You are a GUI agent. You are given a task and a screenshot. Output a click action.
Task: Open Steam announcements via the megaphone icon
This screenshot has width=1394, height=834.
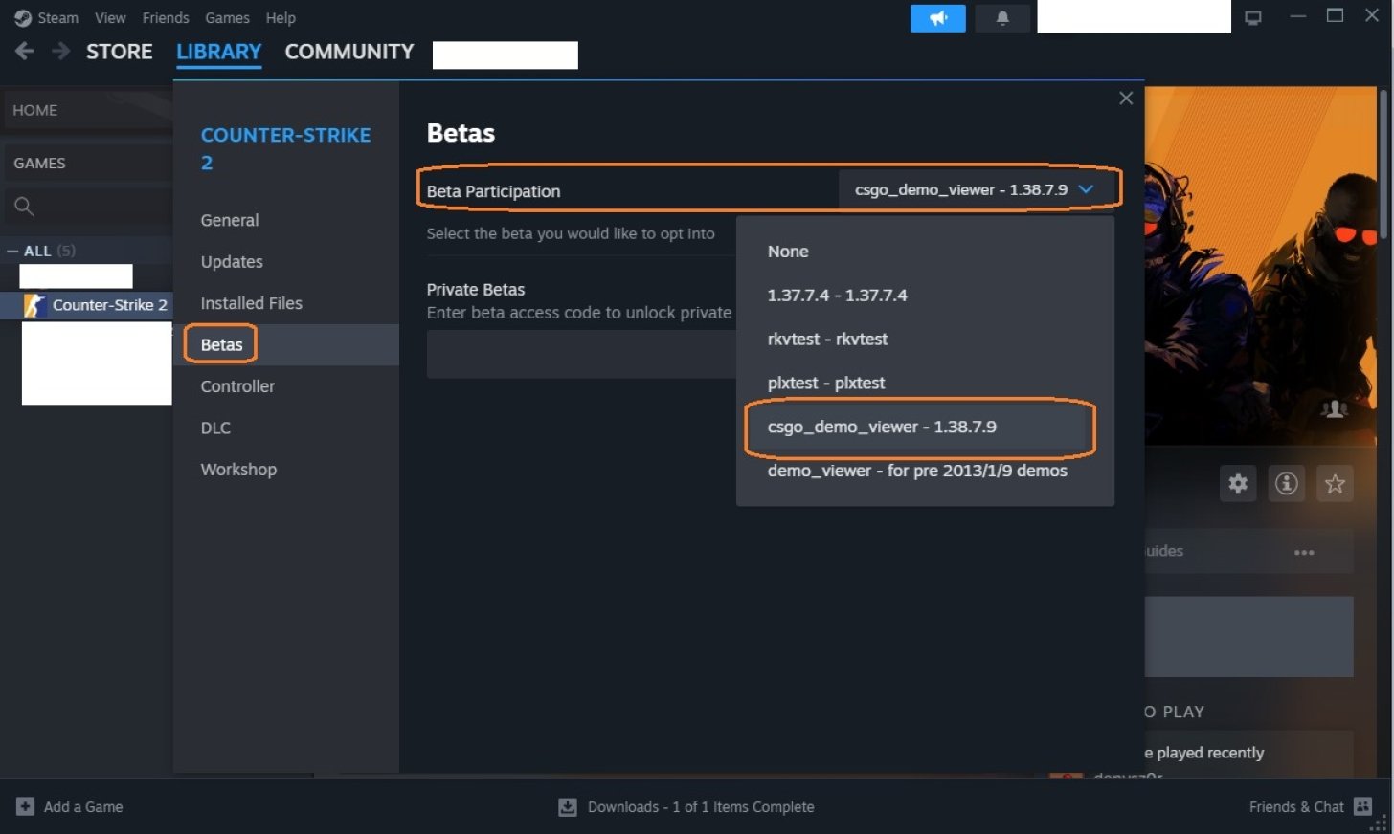[x=936, y=17]
